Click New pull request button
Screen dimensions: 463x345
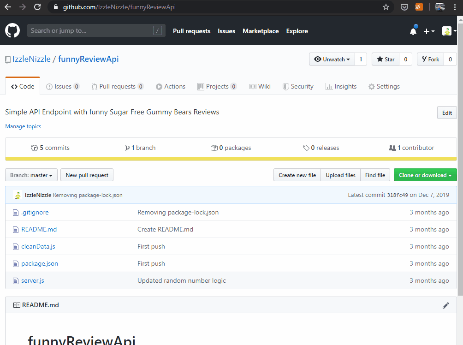87,175
